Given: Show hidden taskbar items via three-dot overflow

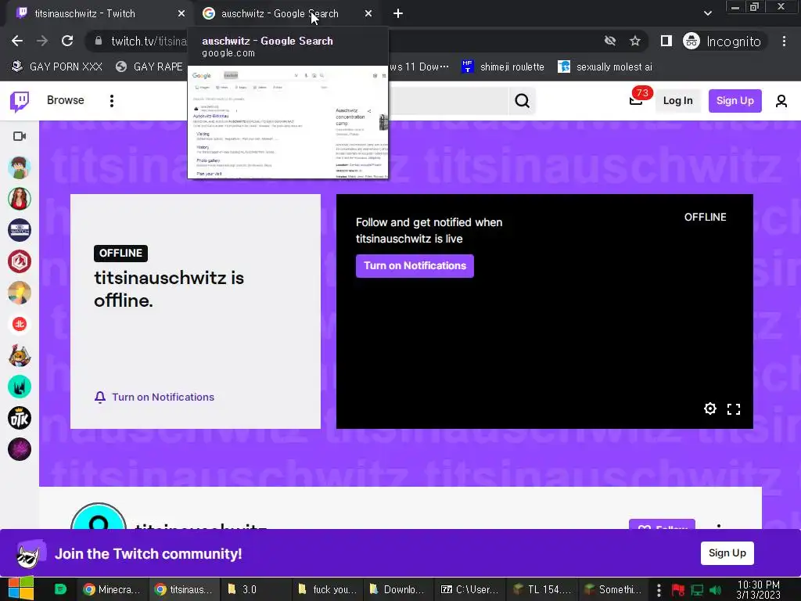Looking at the screenshot, I should click(659, 589).
